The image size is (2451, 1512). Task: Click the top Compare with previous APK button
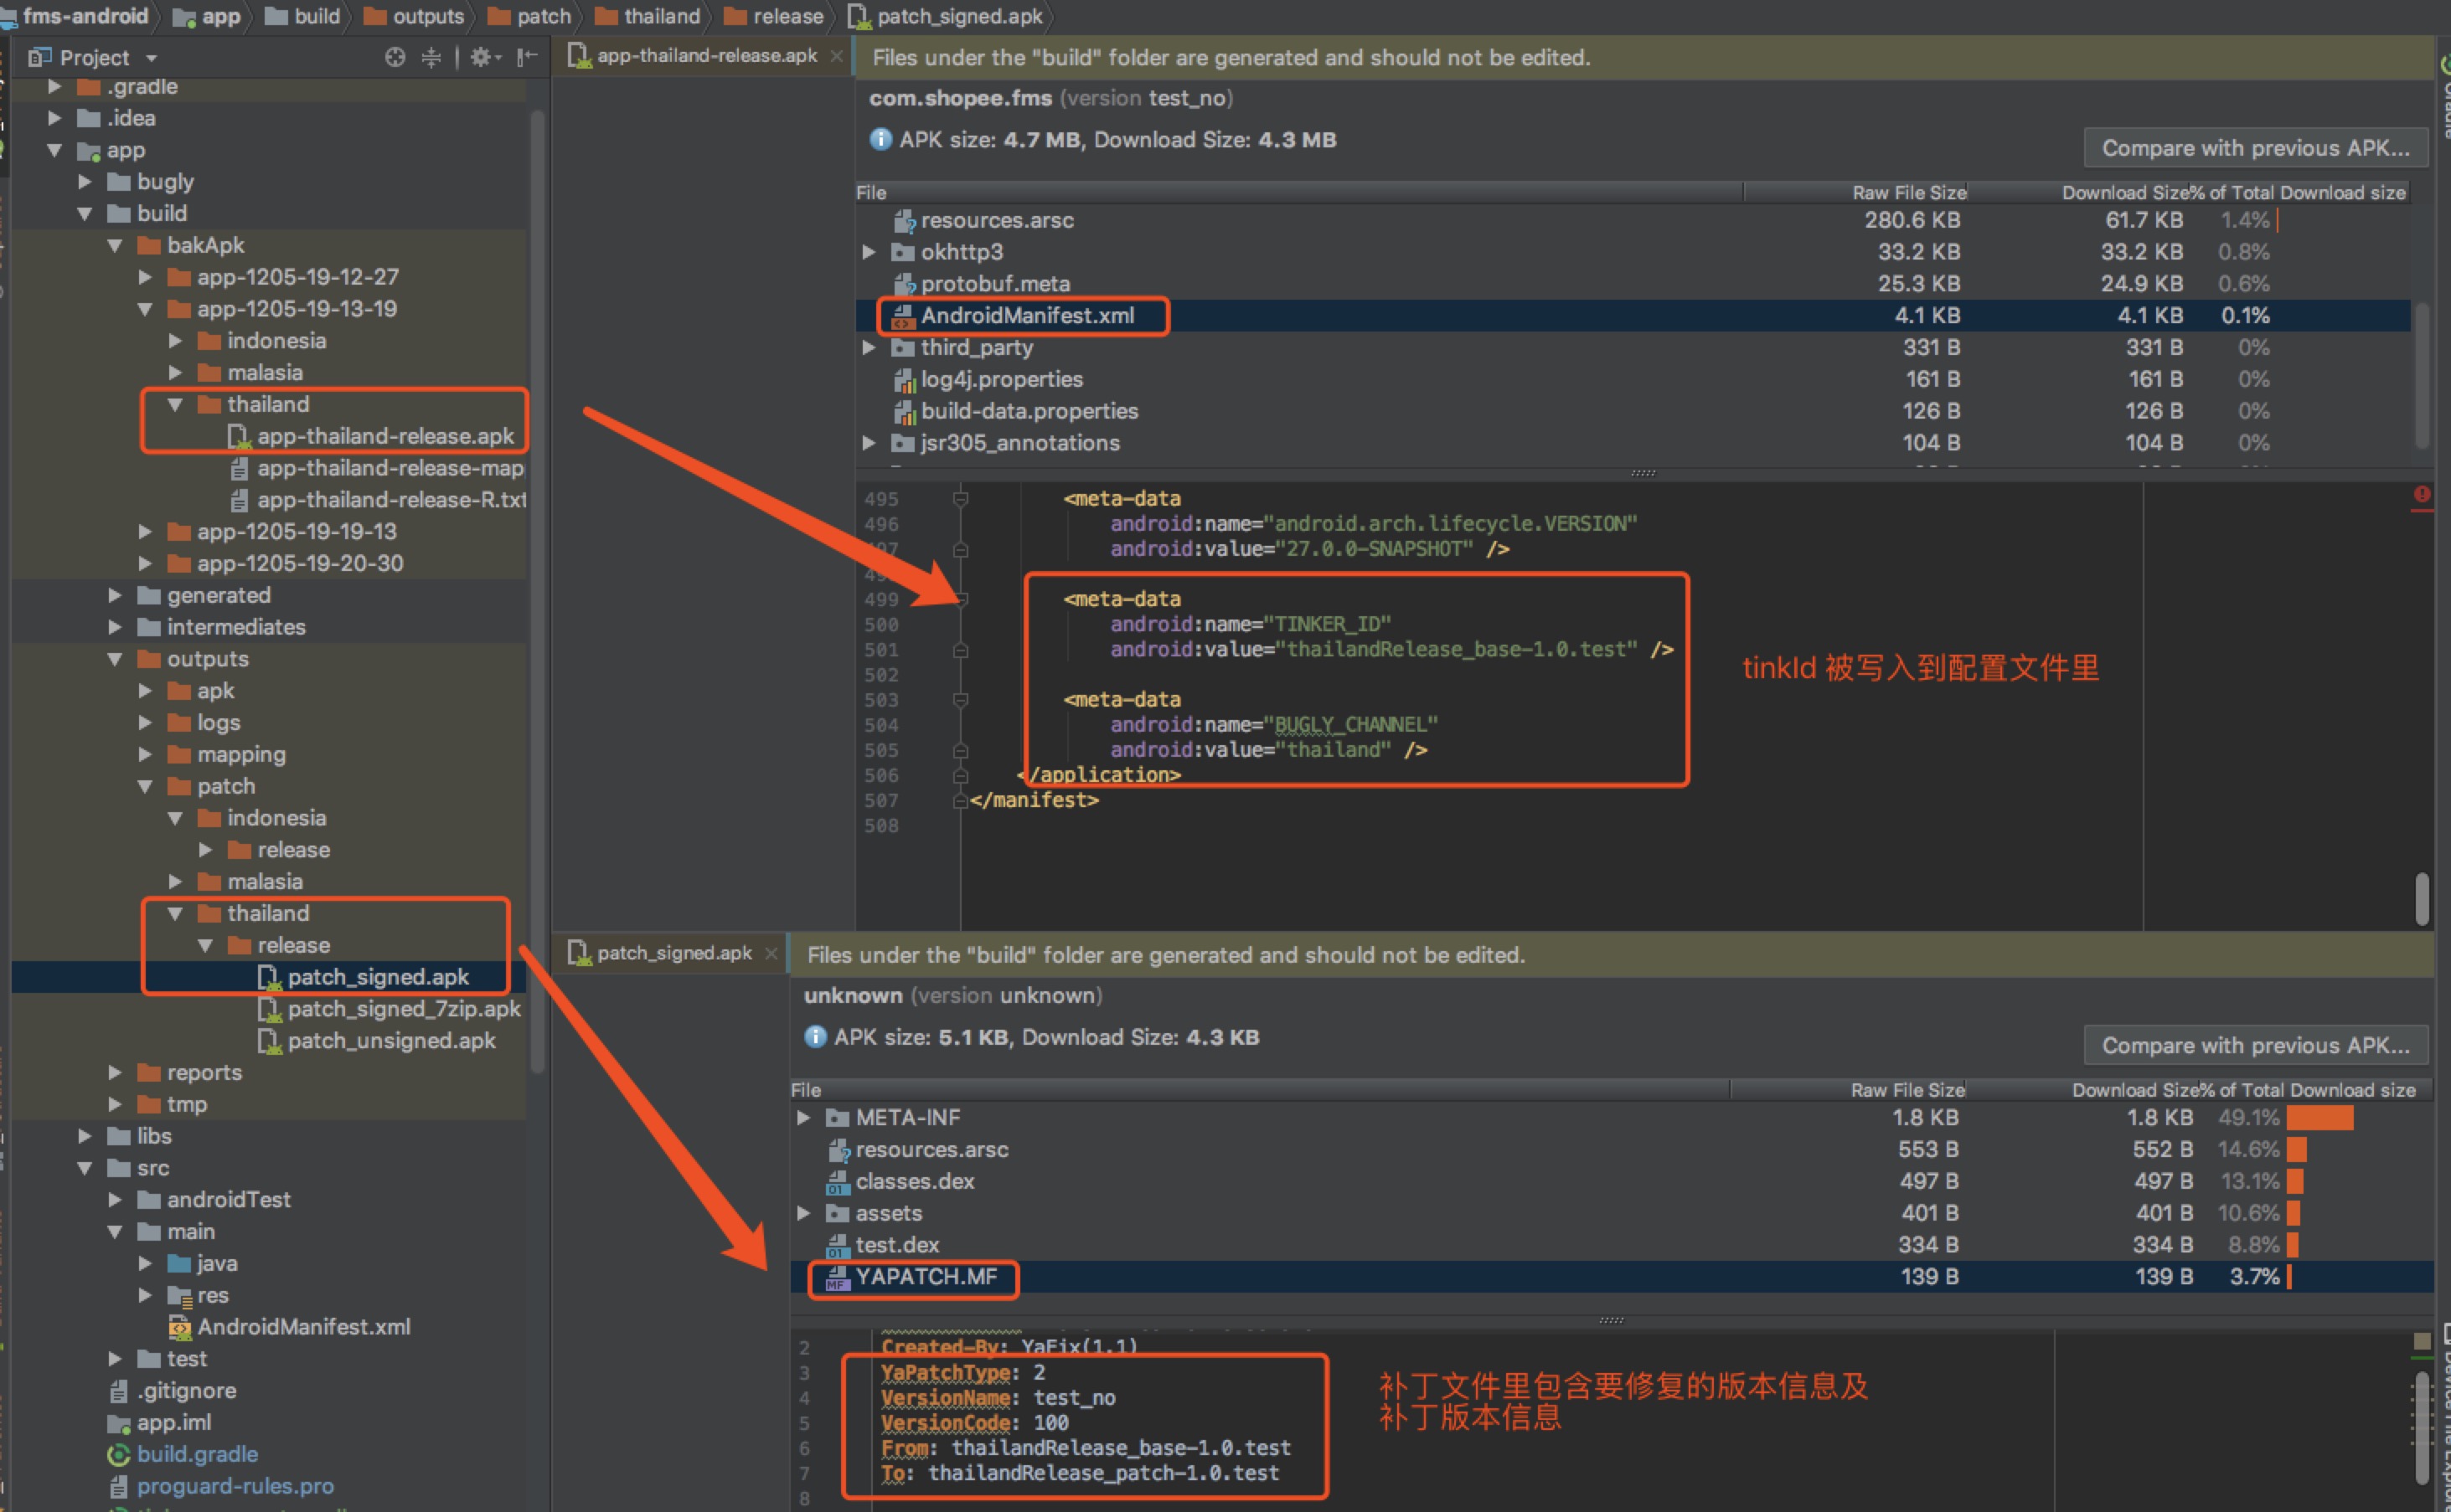[x=2255, y=148]
